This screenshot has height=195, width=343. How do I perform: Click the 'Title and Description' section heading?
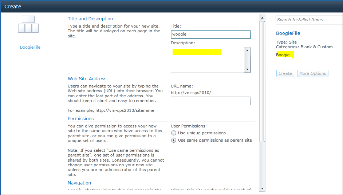tap(90, 19)
